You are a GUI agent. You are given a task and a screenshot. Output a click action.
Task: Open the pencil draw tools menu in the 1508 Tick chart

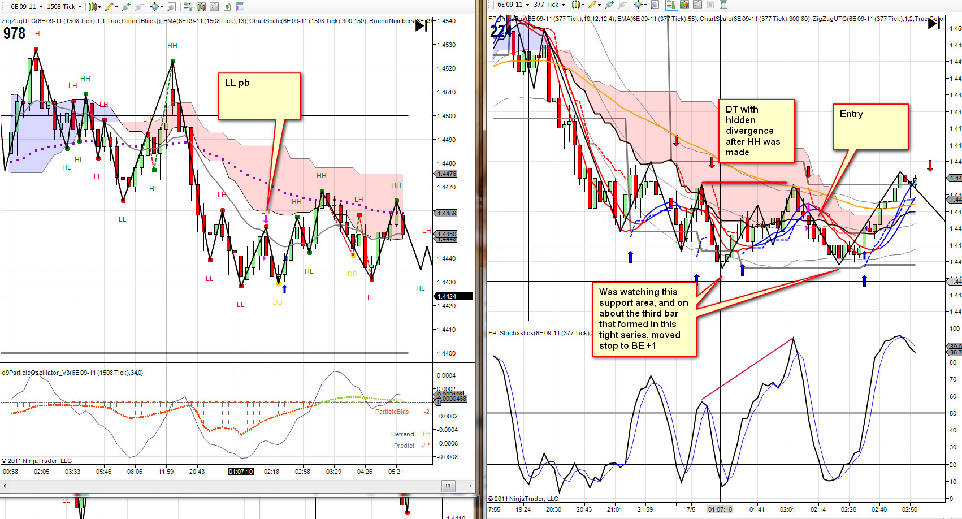click(x=111, y=7)
